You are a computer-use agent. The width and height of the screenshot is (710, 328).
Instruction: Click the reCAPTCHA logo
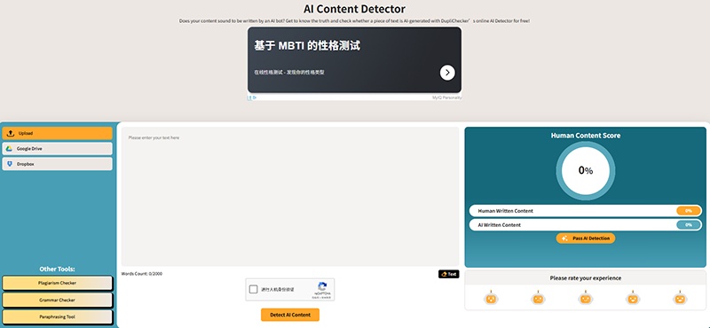pyautogui.click(x=322, y=287)
